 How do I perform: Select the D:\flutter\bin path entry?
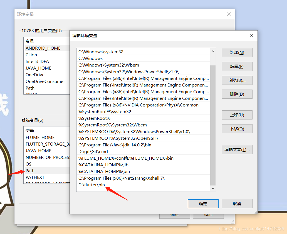coord(143,185)
